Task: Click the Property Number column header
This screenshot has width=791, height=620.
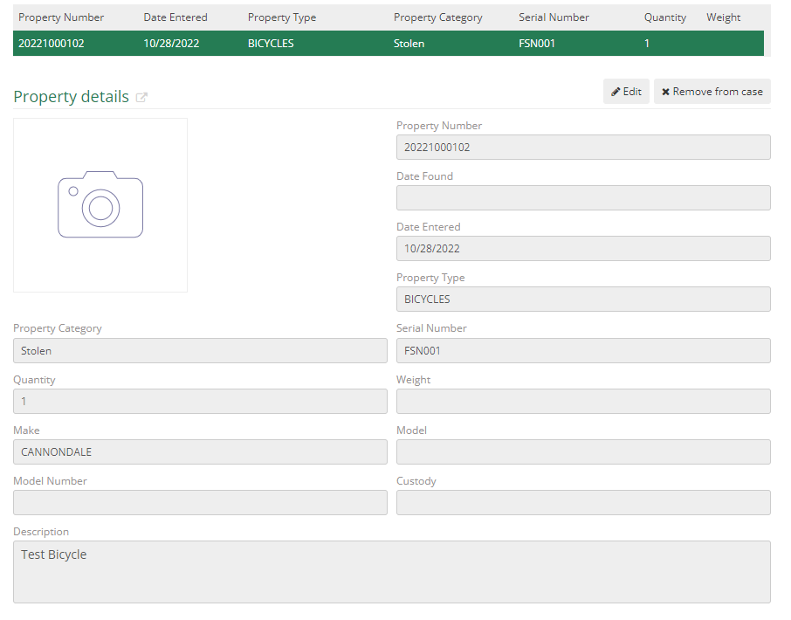Action: pos(60,17)
